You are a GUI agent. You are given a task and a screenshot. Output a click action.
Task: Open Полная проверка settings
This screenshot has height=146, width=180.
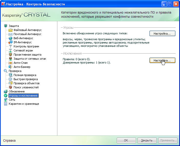coord(25,75)
